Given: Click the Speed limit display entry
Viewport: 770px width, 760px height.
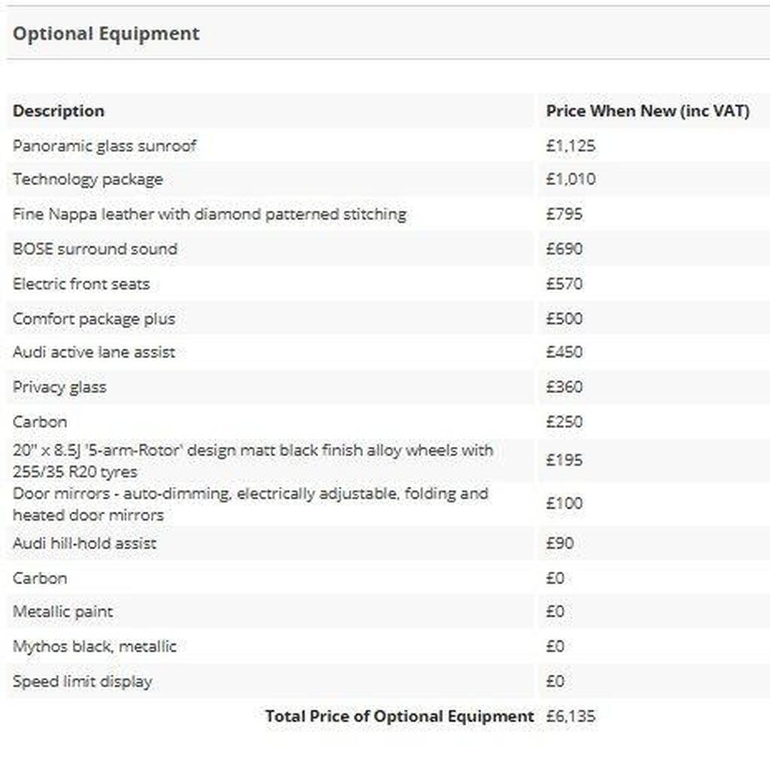Looking at the screenshot, I should point(83,682).
